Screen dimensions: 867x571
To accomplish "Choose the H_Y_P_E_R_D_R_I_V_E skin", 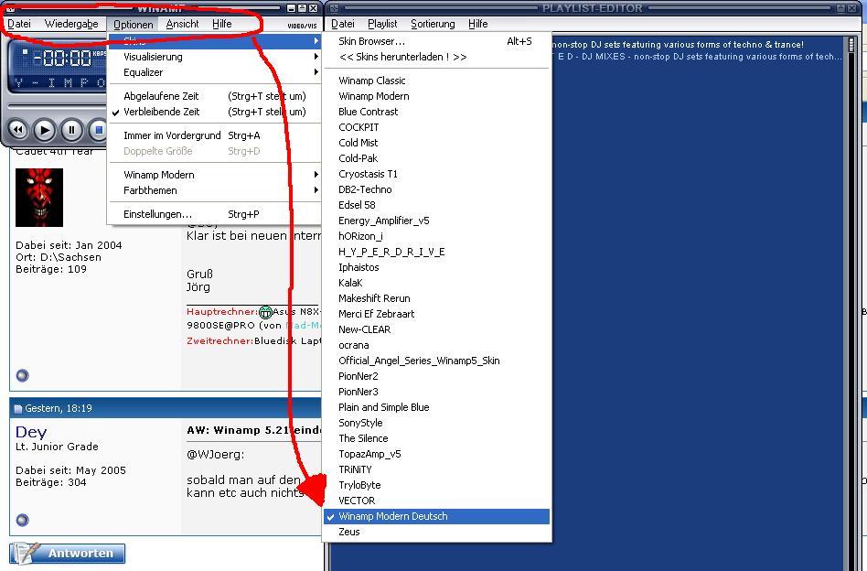I will [437, 252].
